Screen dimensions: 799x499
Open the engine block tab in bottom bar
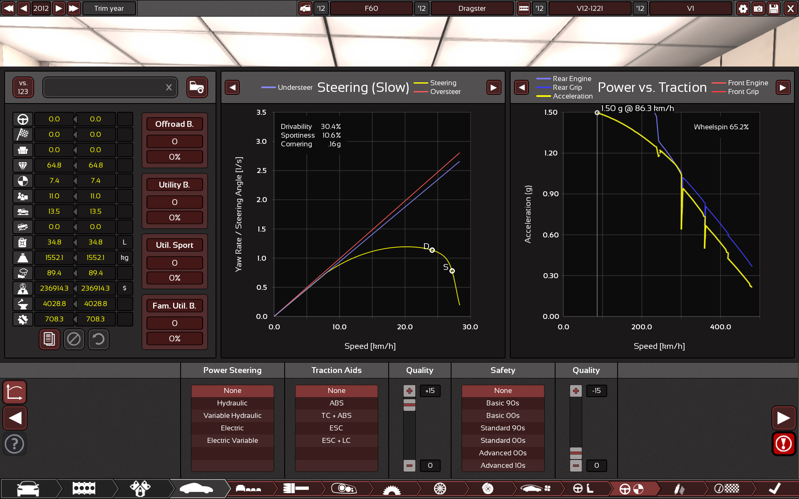pos(84,489)
